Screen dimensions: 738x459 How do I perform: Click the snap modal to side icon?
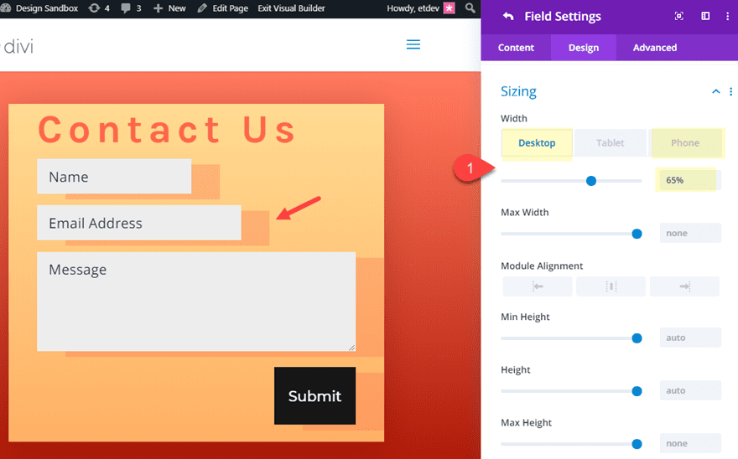pos(705,17)
